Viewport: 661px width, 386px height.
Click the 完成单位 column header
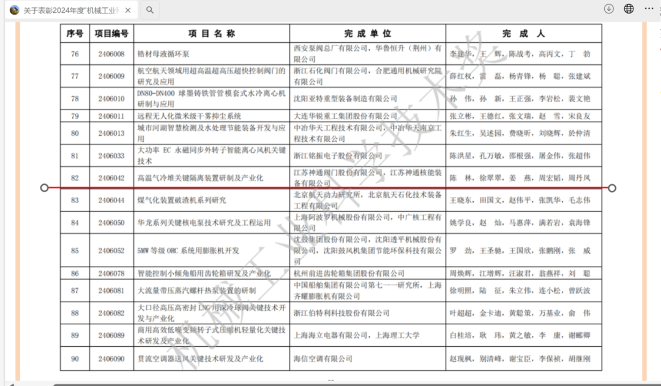(368, 34)
